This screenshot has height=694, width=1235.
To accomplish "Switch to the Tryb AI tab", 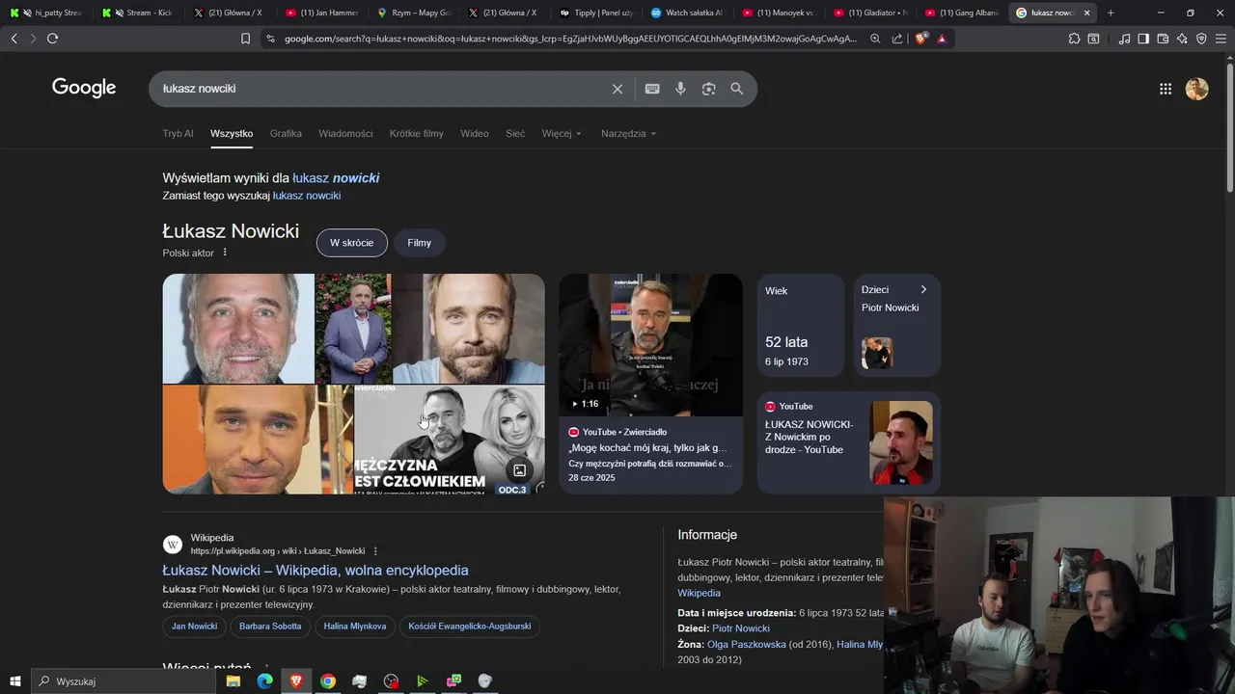I will click(178, 134).
